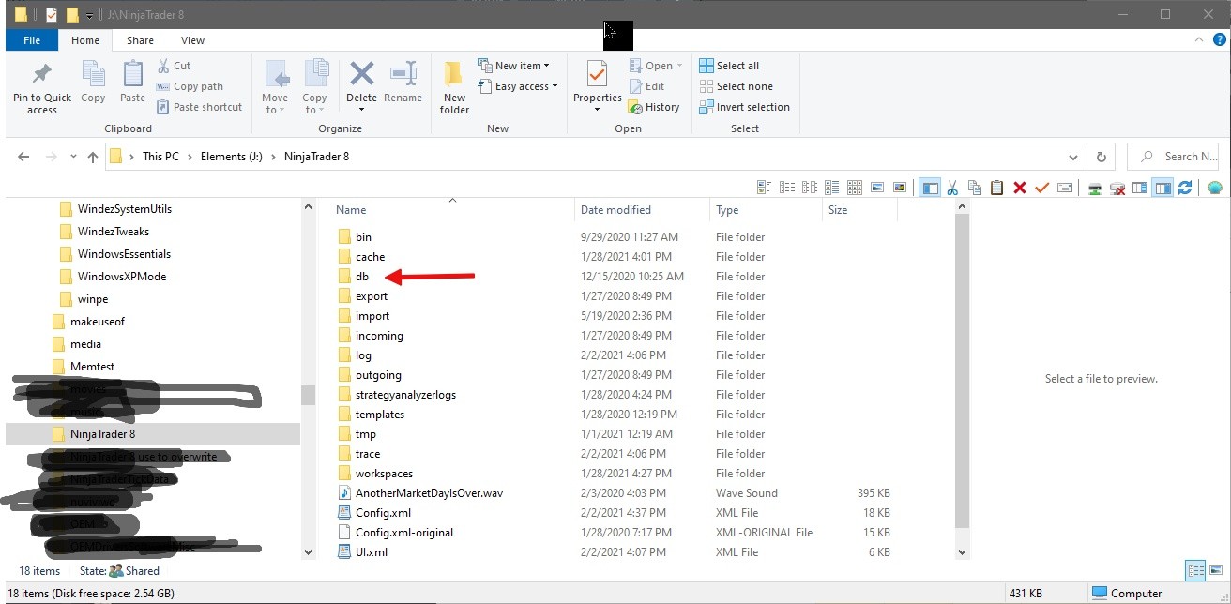This screenshot has height=604, width=1231.
Task: Select the Config.xml-original file
Action: coord(395,533)
